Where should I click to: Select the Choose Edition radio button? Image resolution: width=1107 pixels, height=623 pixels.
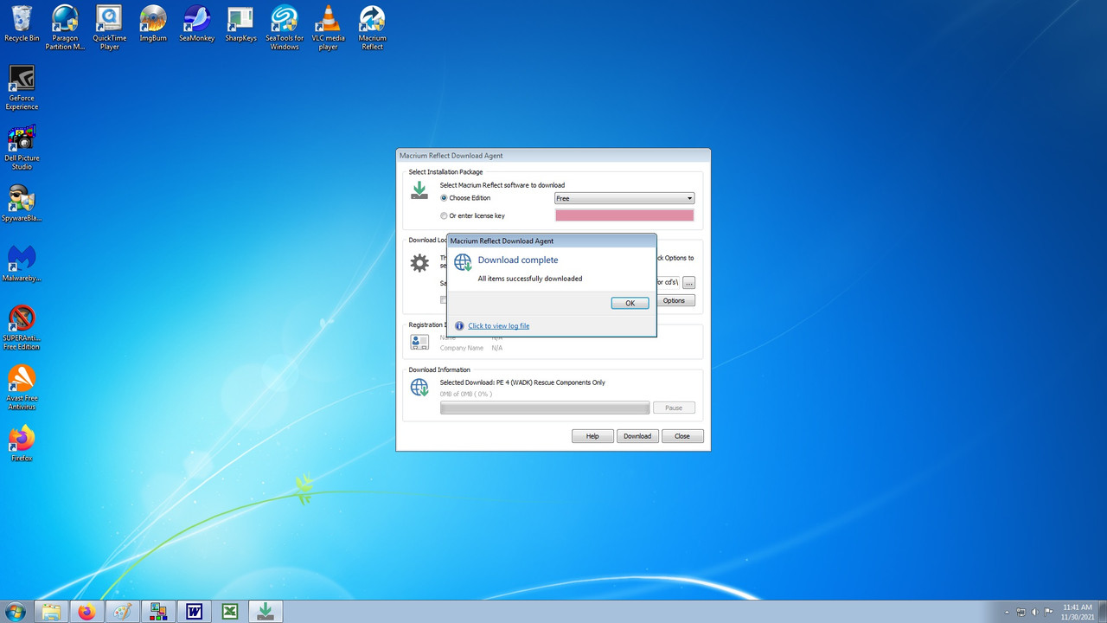point(444,198)
